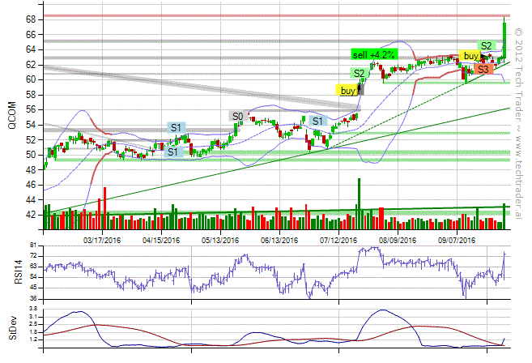Image resolution: width=532 pixels, height=363 pixels.
Task: Click the 68 price level on the y-axis
Action: click(28, 19)
